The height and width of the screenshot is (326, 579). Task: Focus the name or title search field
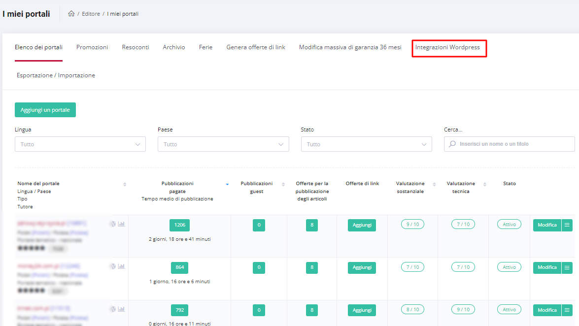pyautogui.click(x=509, y=144)
